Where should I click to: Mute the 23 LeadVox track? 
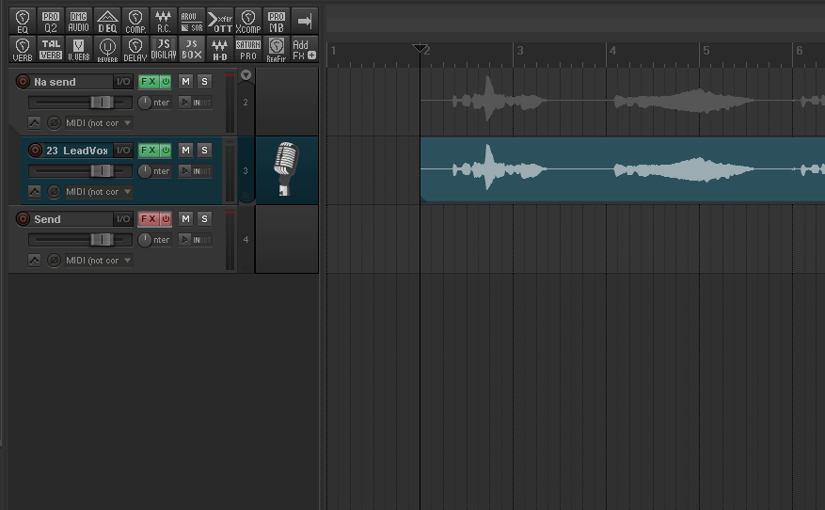185,150
